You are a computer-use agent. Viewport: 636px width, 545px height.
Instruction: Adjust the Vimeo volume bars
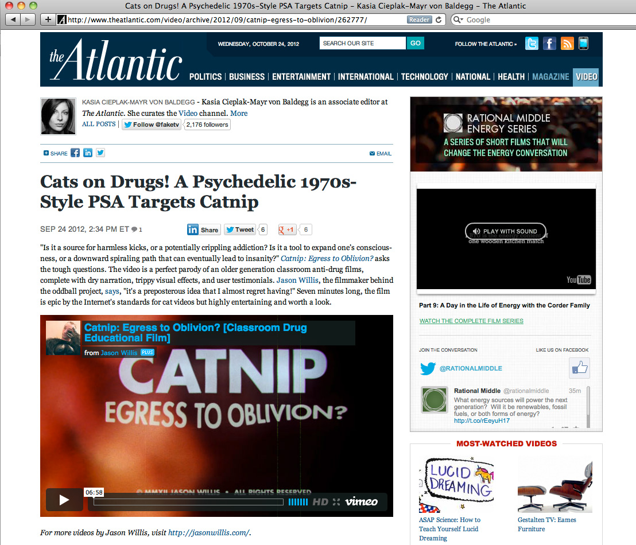[298, 502]
